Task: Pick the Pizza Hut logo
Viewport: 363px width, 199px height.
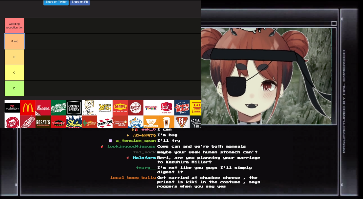Action: point(12,122)
